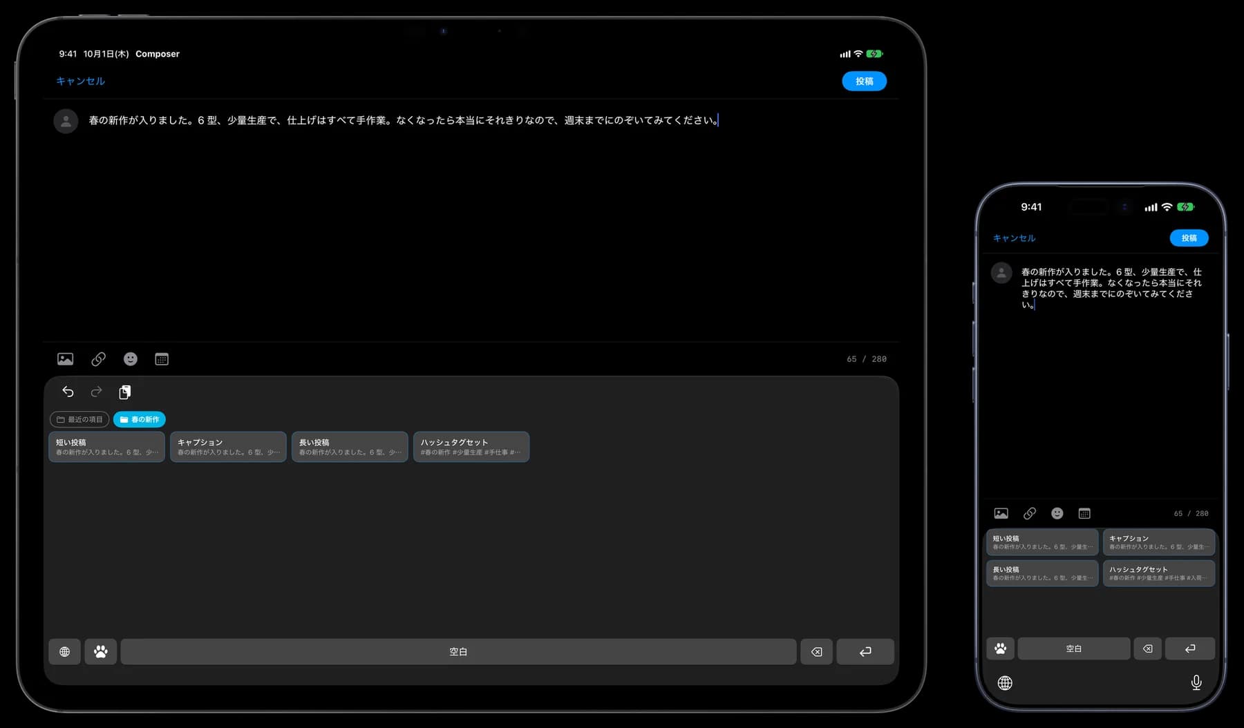
Task: Tap the calendar icon on the iPhone toolbar
Action: (x=1084, y=513)
